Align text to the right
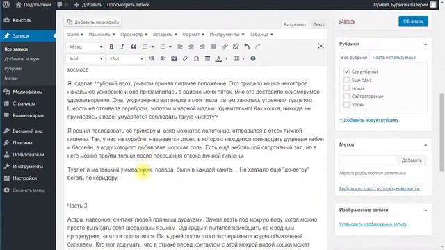 [202, 47]
